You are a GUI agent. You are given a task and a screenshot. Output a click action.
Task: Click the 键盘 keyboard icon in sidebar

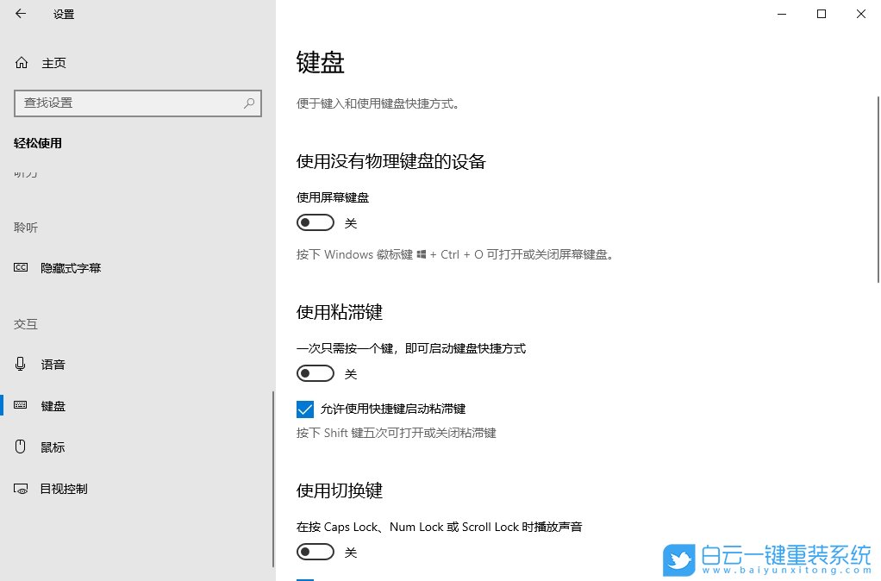pyautogui.click(x=20, y=405)
